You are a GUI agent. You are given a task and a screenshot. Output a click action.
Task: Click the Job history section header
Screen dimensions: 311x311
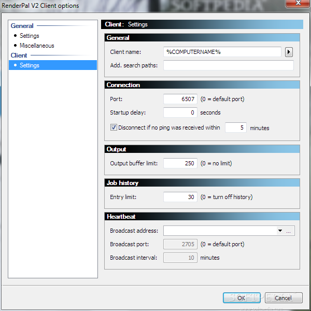coord(202,183)
